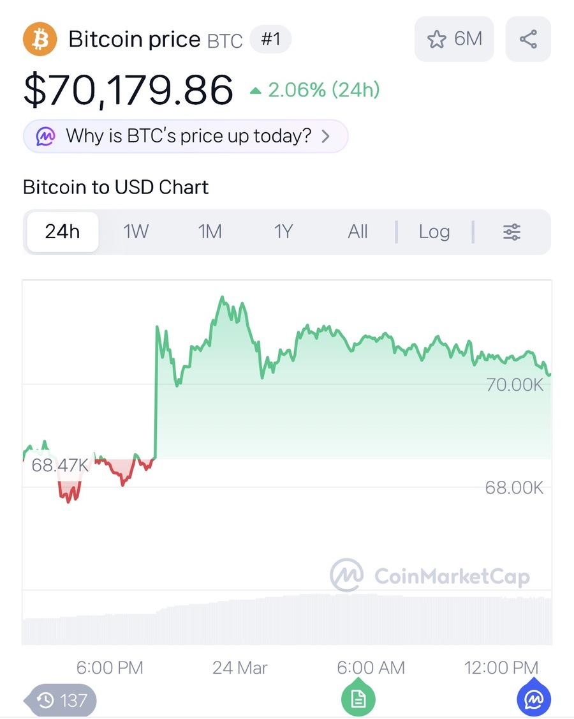Select the 1Y chart range
Viewport: 574px width, 719px height.
[x=284, y=232]
